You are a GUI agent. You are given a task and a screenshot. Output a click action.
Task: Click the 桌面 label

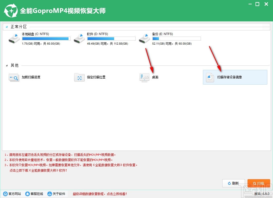[155, 77]
